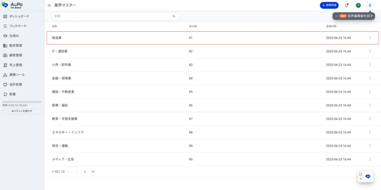Select the 医療・福祉 row name
The width and height of the screenshot is (381, 190).
(60, 105)
